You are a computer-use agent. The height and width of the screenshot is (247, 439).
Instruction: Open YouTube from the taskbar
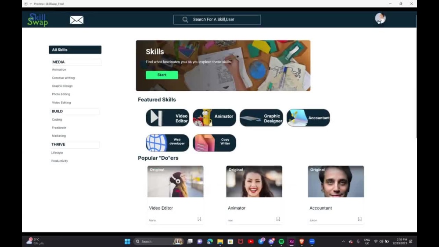(251, 241)
